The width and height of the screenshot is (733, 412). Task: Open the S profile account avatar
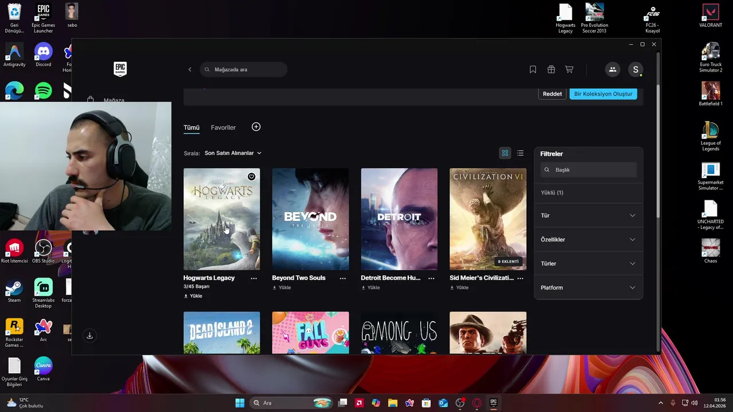(x=635, y=69)
